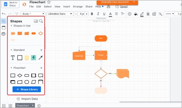Click the Back to Docs button
Viewport: 182px width, 108px height.
[10, 4]
